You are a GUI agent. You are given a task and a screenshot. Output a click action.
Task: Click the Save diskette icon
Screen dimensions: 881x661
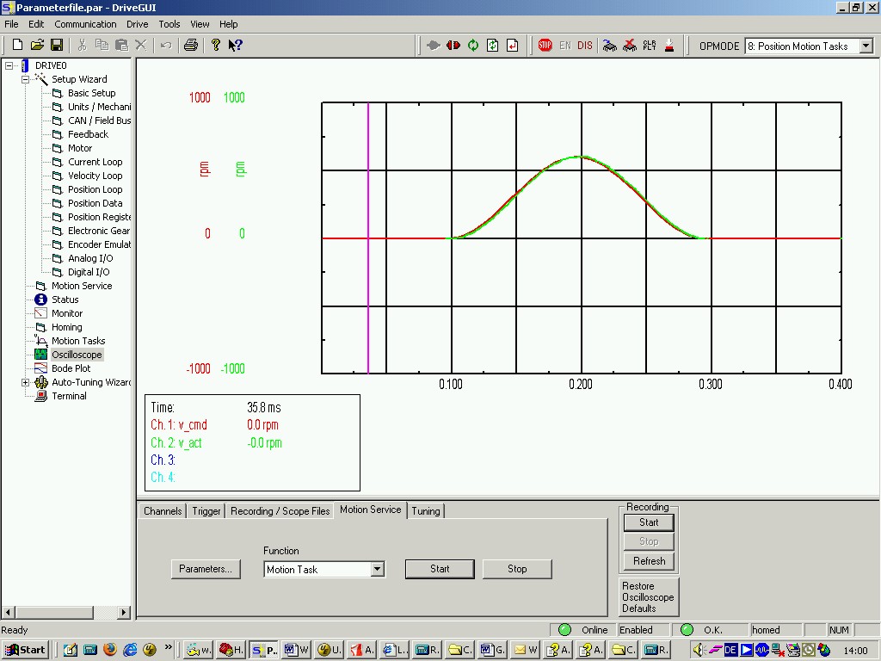[x=57, y=45]
